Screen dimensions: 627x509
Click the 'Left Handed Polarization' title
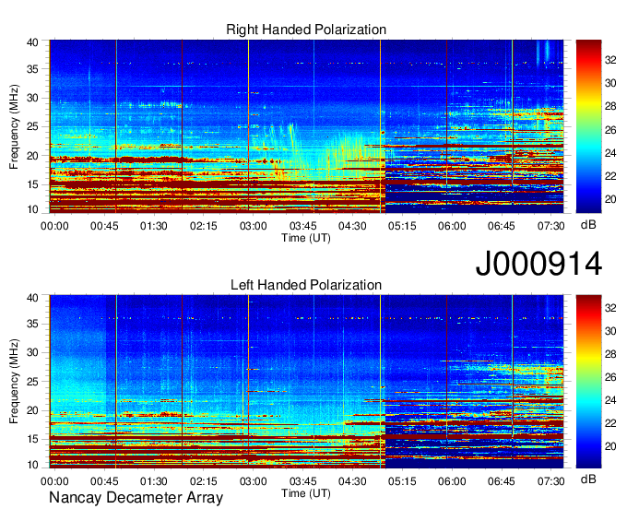tap(306, 285)
